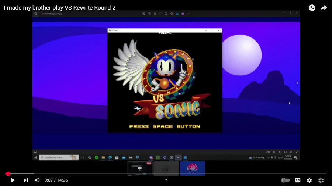The height and width of the screenshot is (186, 332).
Task: Open Microsoft Edge from taskbar
Action: tap(110, 158)
